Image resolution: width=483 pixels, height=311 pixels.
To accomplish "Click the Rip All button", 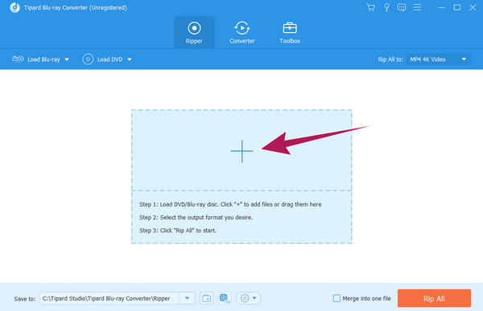I will (x=434, y=298).
